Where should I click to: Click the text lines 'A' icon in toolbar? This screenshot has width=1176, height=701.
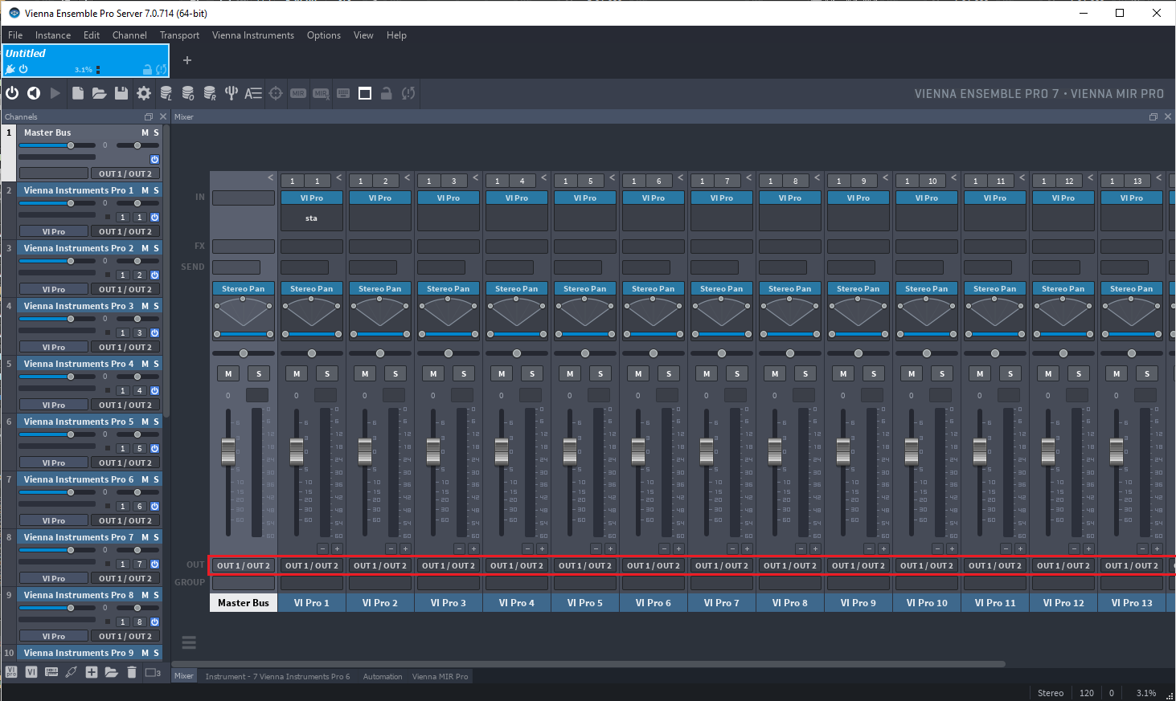253,93
